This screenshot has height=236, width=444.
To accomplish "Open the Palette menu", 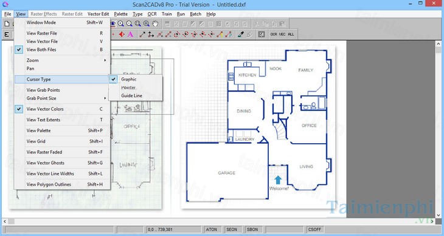I will point(120,14).
